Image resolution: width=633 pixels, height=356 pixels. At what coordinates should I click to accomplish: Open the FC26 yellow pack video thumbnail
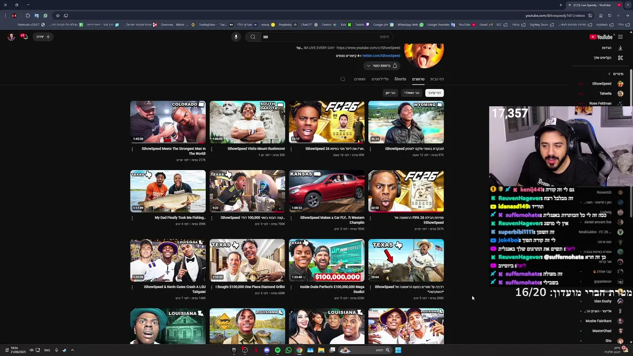pyautogui.click(x=327, y=122)
